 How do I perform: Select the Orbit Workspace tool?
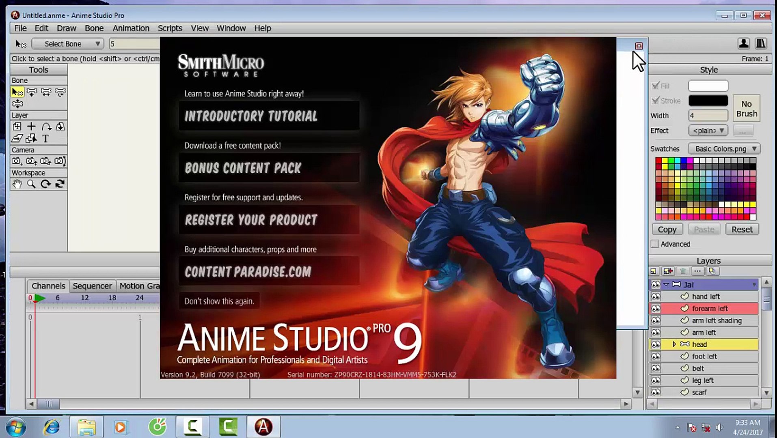(60, 184)
